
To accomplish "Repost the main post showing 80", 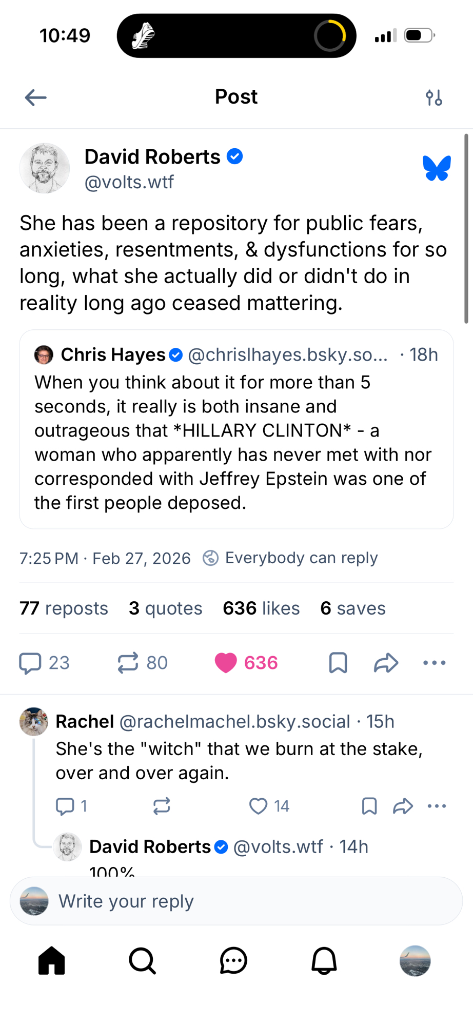I will pyautogui.click(x=128, y=663).
